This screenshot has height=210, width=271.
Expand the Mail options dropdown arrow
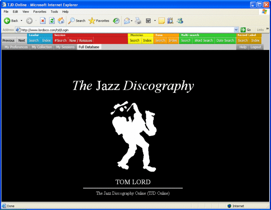point(132,21)
